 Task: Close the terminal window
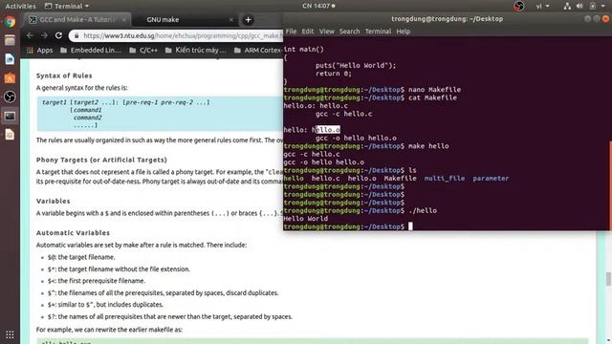(x=605, y=19)
